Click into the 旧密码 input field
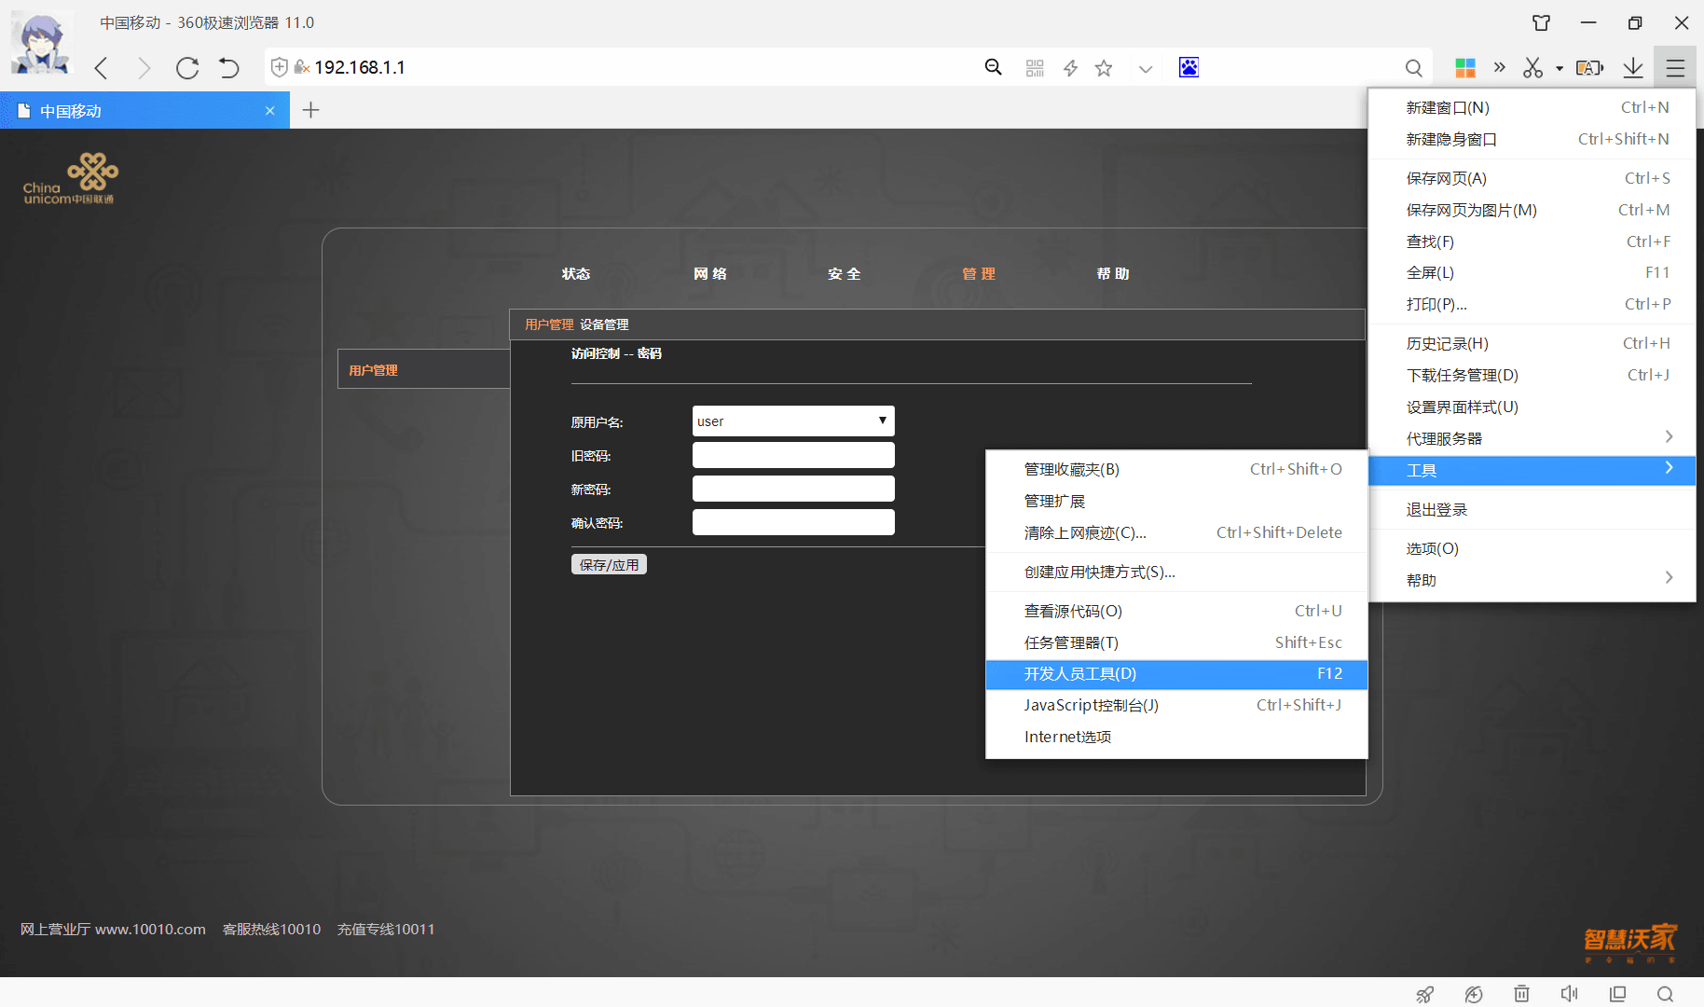1704x1007 pixels. (793, 455)
